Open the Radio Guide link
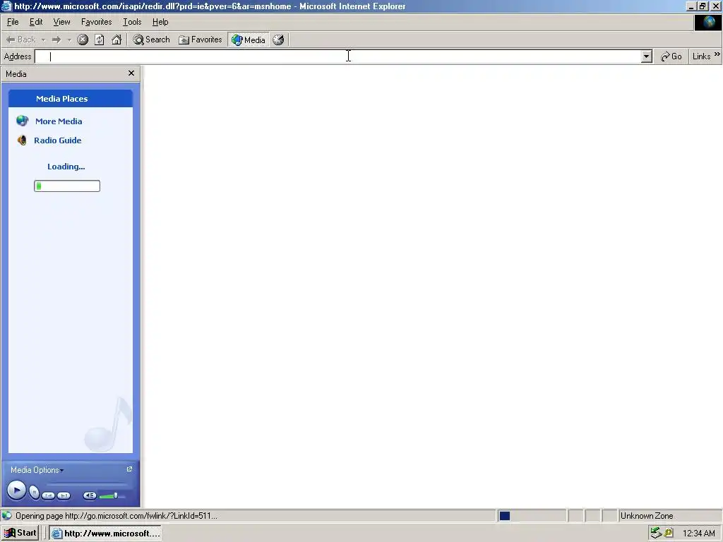Viewport: 723px width, 542px height. [58, 140]
